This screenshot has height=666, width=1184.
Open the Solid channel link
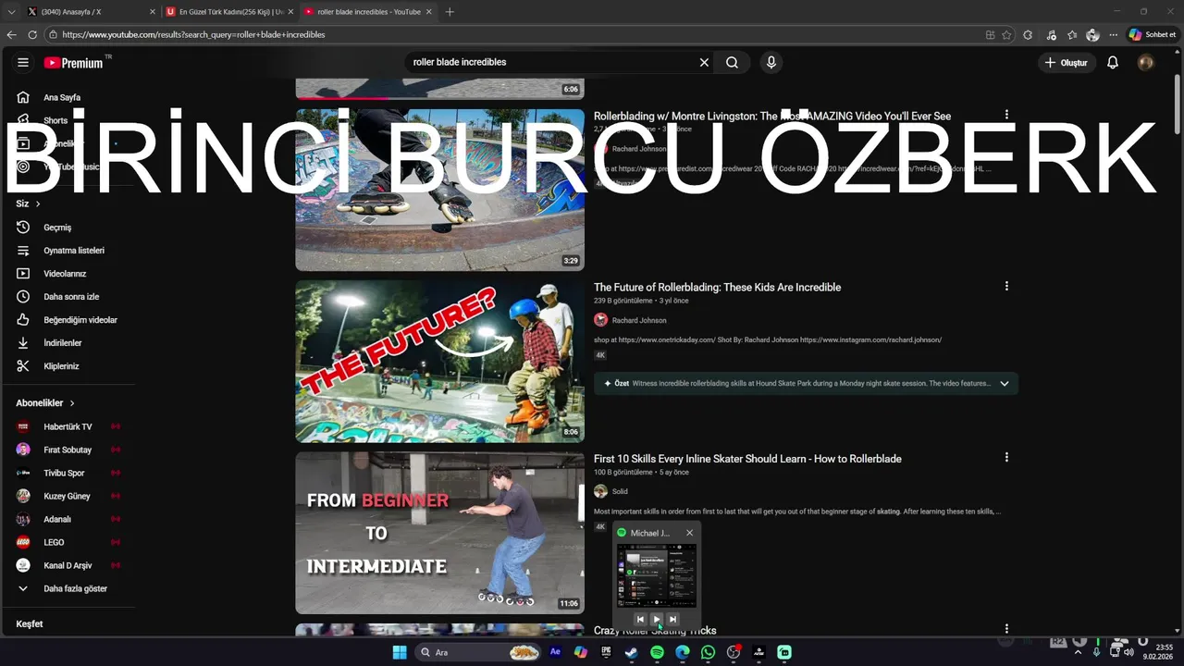tap(620, 491)
